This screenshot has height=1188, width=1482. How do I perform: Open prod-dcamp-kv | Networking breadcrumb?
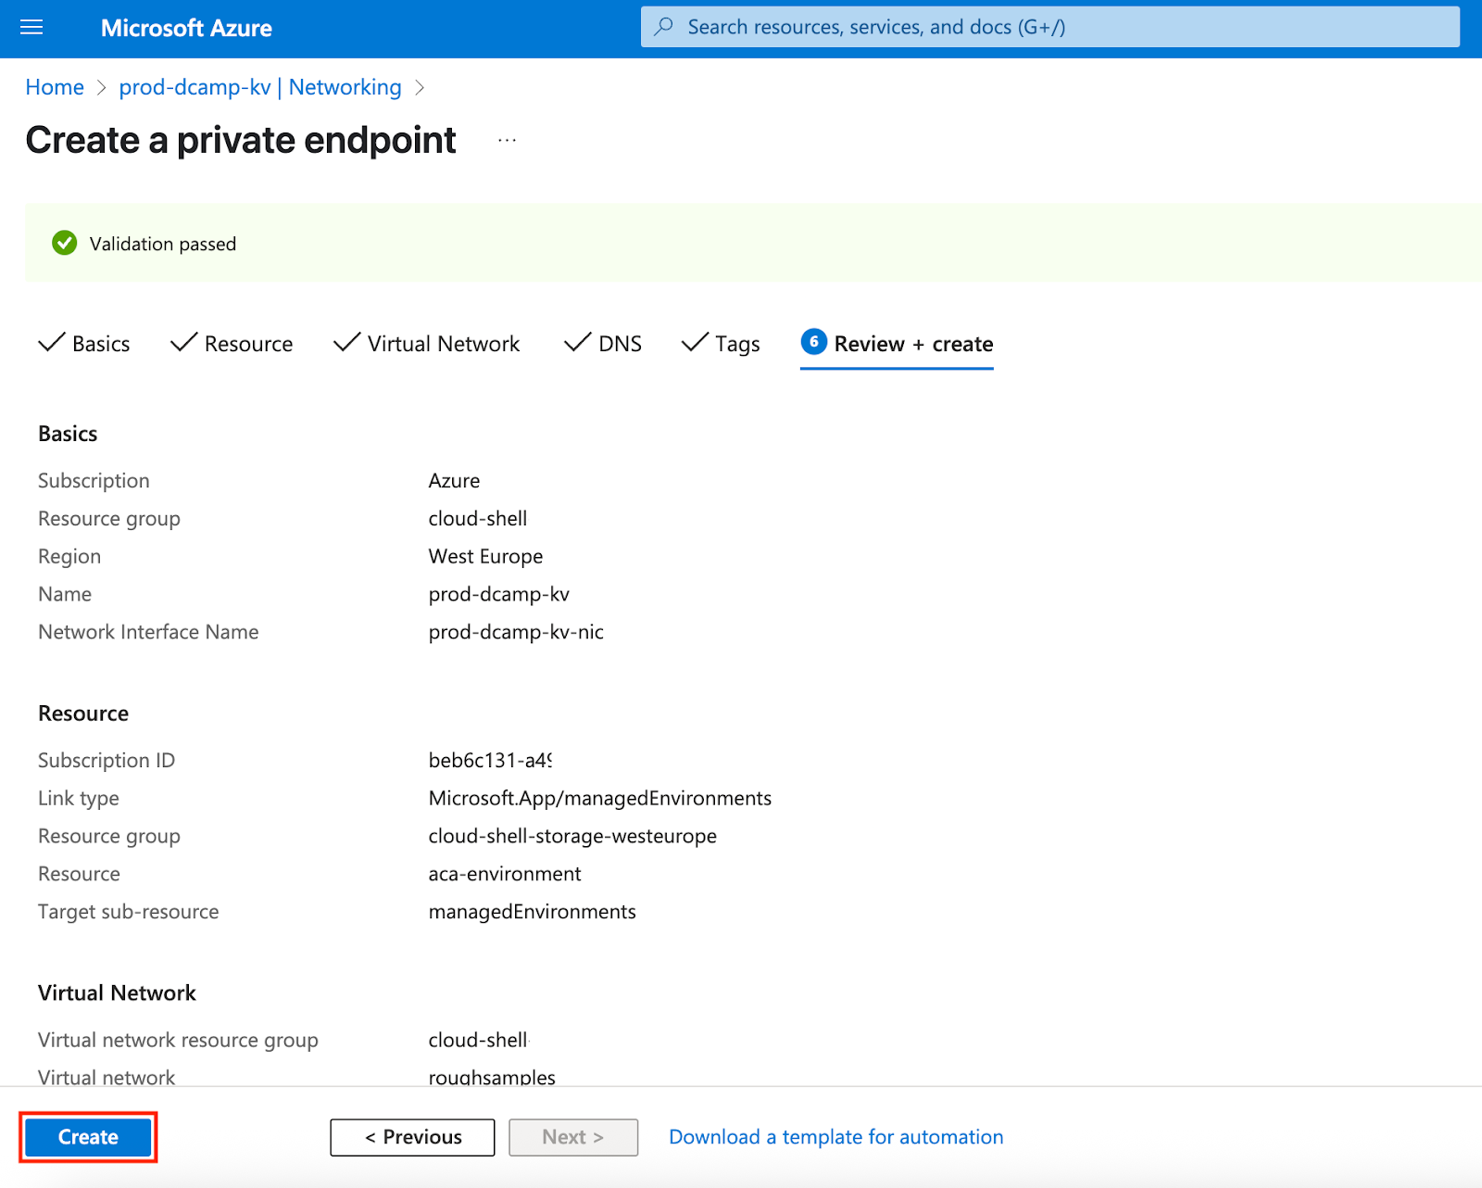pyautogui.click(x=260, y=87)
